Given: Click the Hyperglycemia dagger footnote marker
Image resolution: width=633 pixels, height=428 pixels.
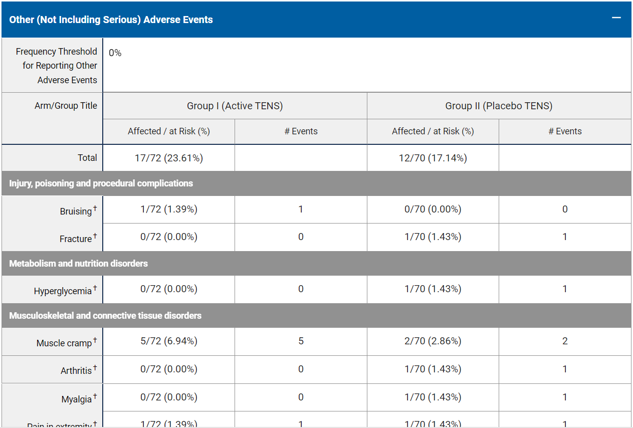Looking at the screenshot, I should point(95,288).
